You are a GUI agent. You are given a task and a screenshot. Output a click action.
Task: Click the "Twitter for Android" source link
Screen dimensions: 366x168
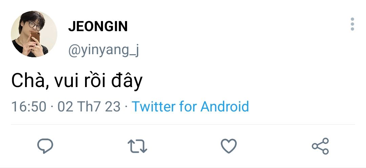click(190, 106)
